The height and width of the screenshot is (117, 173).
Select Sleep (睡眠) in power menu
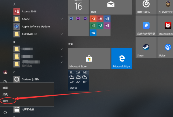[x=6, y=87]
